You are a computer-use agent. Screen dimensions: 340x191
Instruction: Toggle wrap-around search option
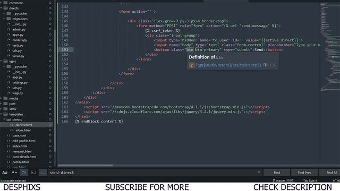(24, 172)
